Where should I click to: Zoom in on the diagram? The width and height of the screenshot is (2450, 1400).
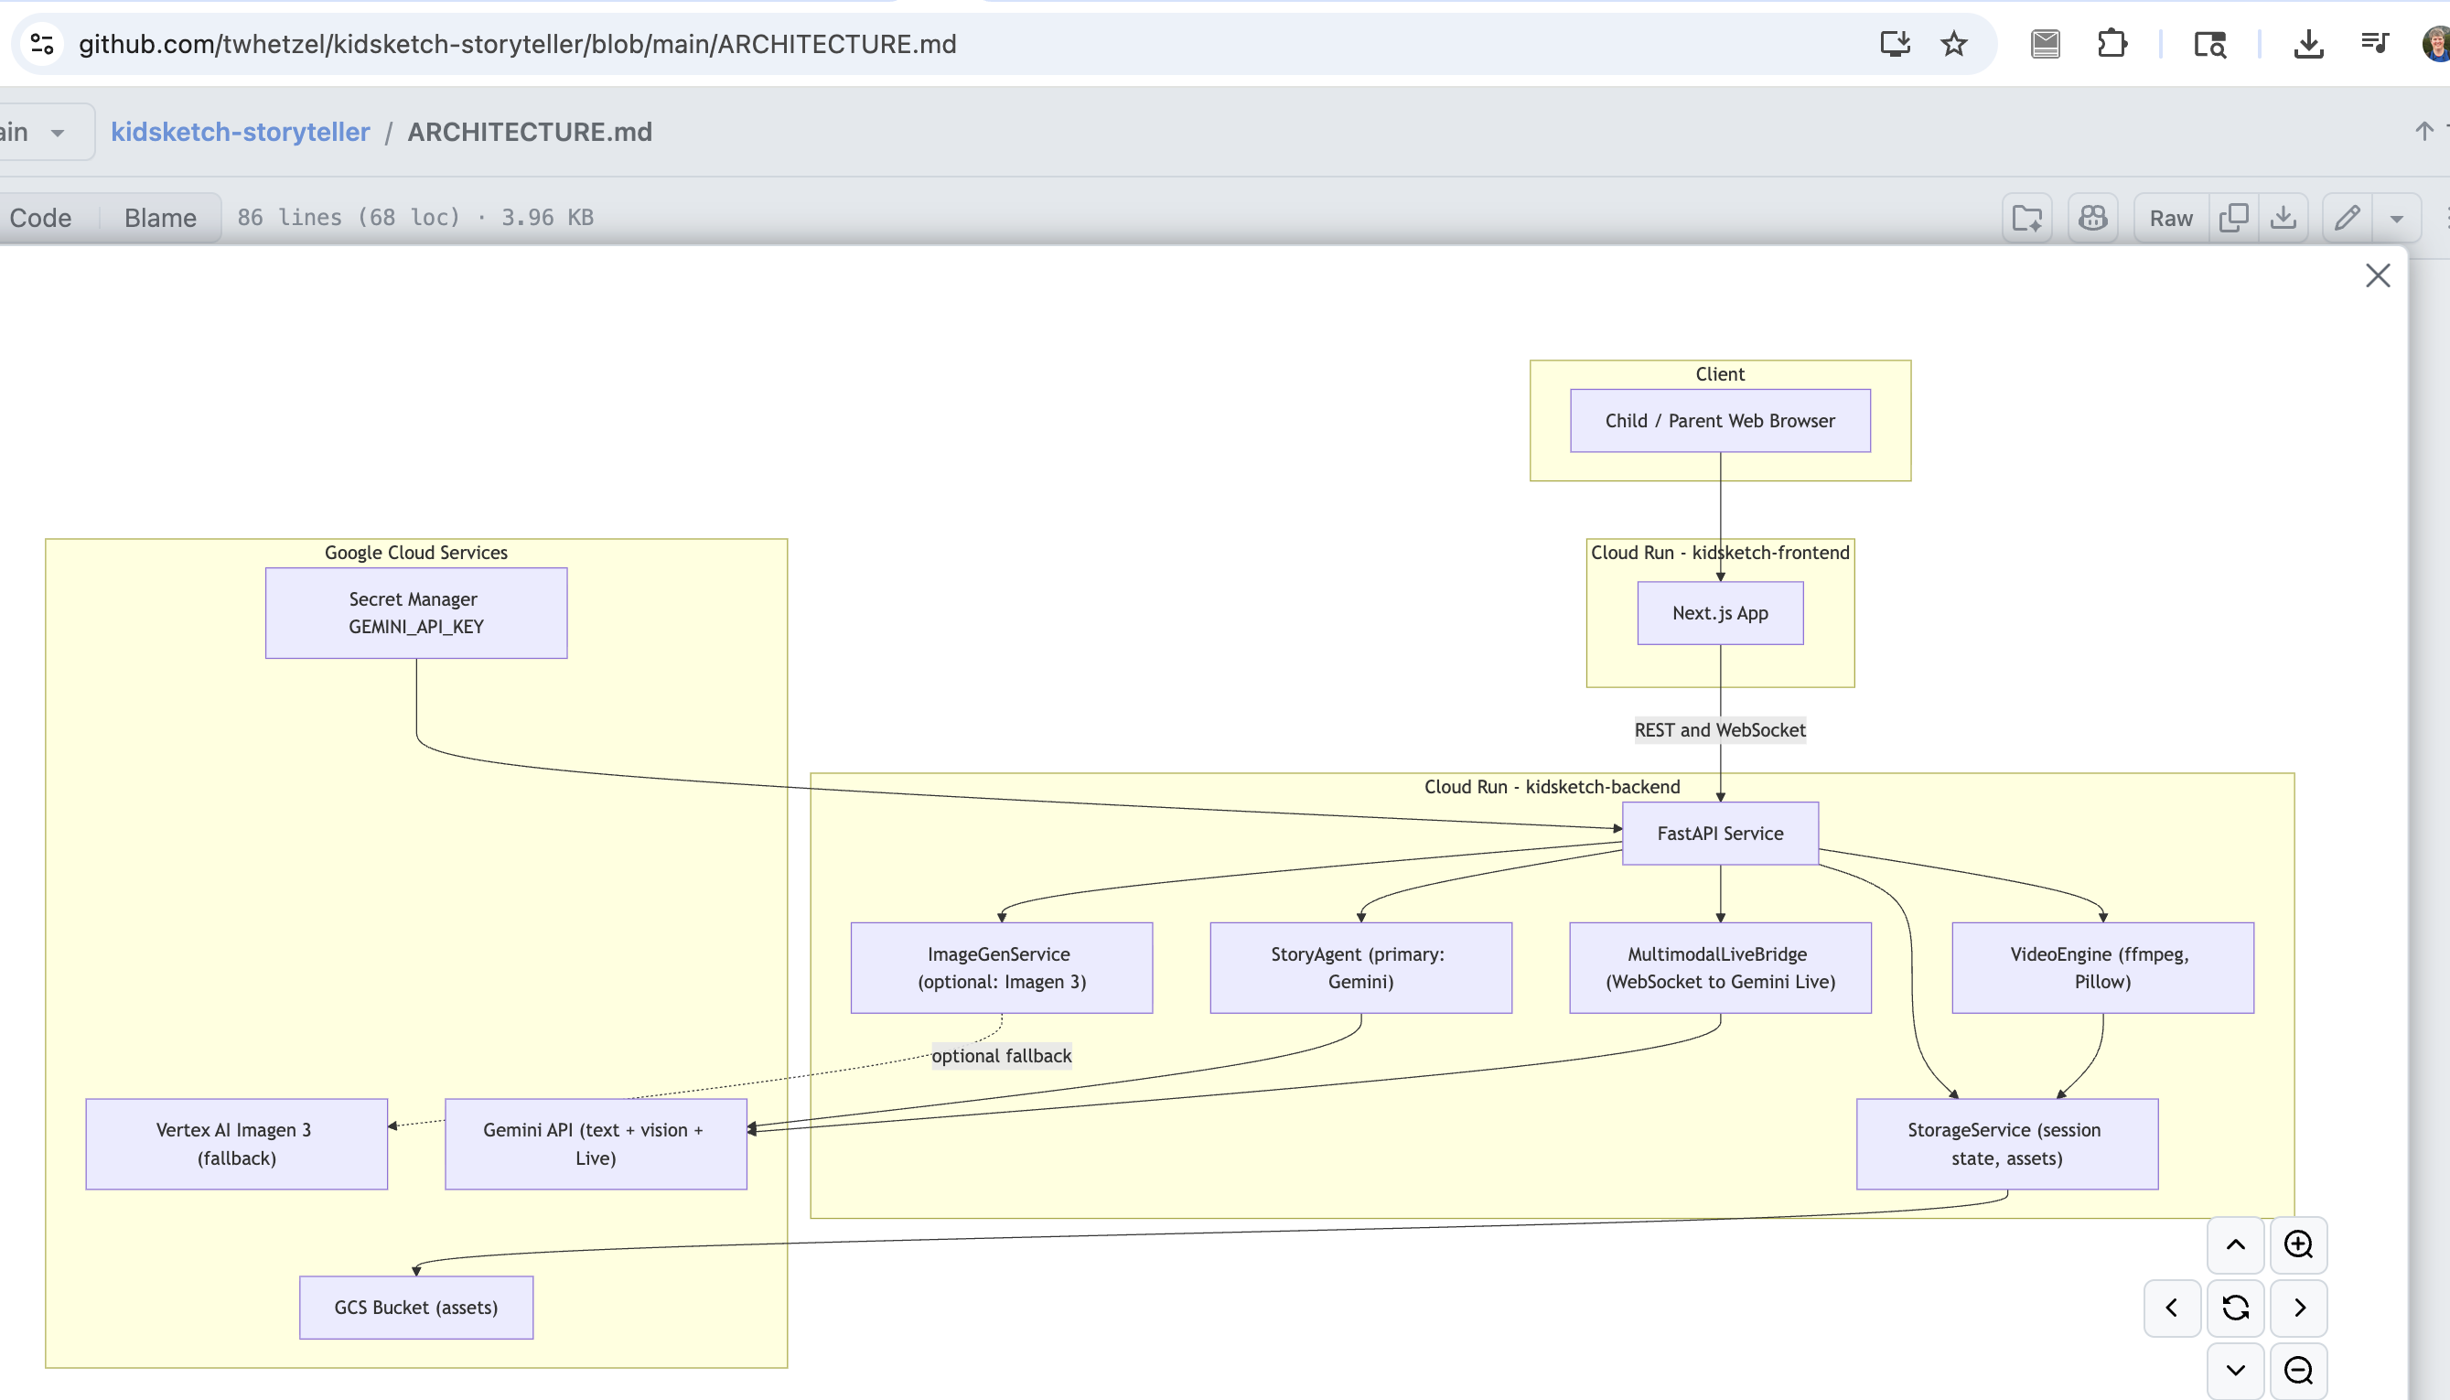click(x=2298, y=1244)
